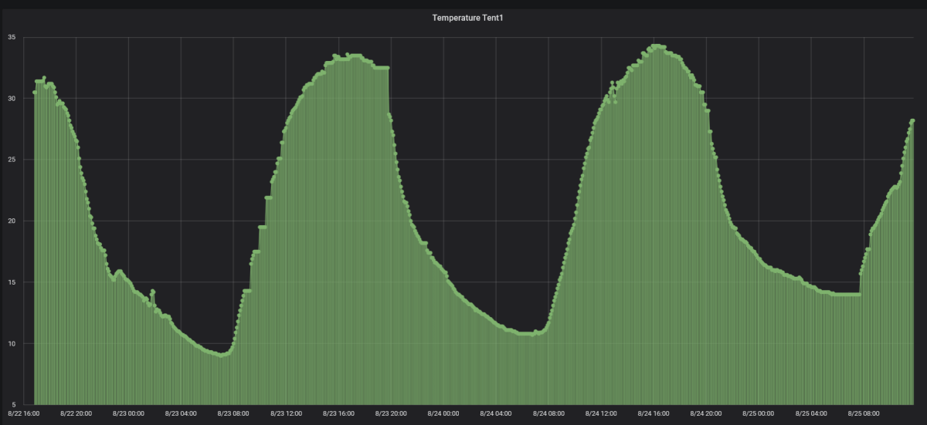
Task: Click the 8/22 16:00 time axis label
Action: 24,414
